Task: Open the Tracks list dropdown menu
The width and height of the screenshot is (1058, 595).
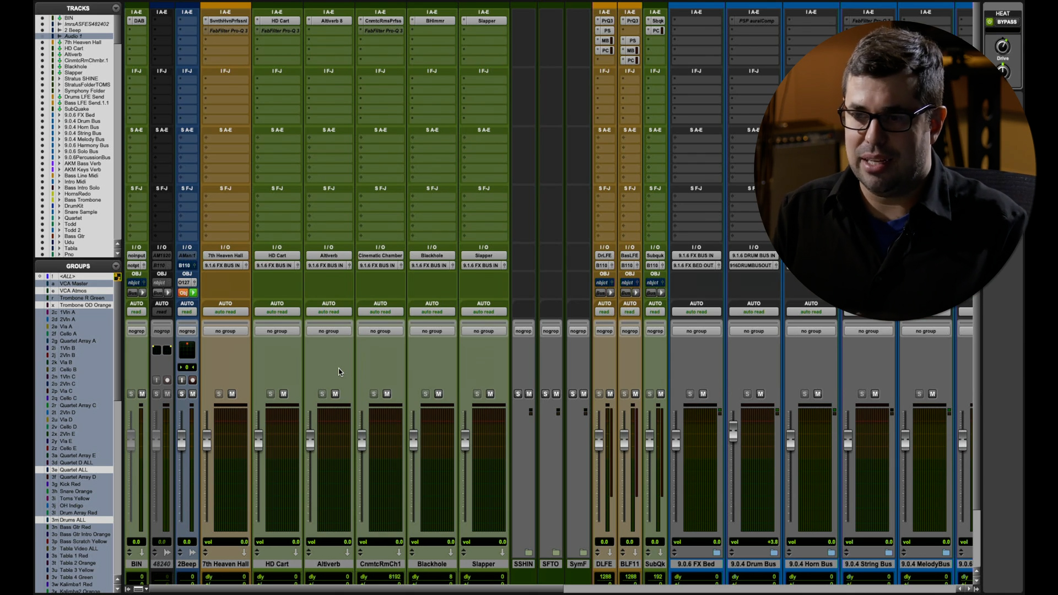Action: [116, 8]
